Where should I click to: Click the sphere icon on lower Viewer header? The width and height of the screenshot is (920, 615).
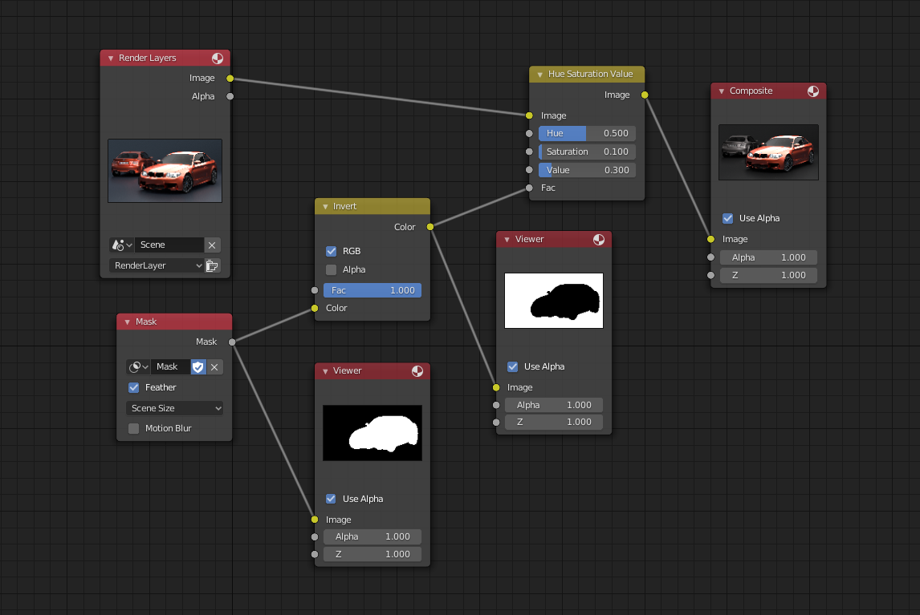coord(417,370)
